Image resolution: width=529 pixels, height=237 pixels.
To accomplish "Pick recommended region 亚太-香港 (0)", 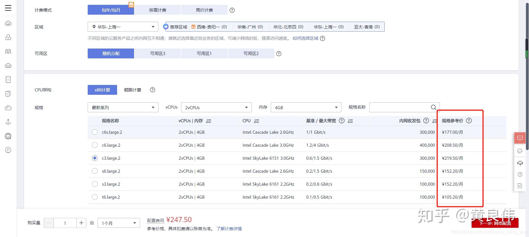I will coord(367,27).
